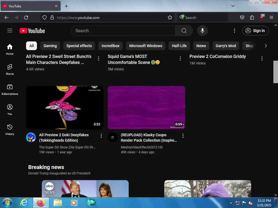Close the YouTube tab
278x208 pixels.
coord(56,6)
